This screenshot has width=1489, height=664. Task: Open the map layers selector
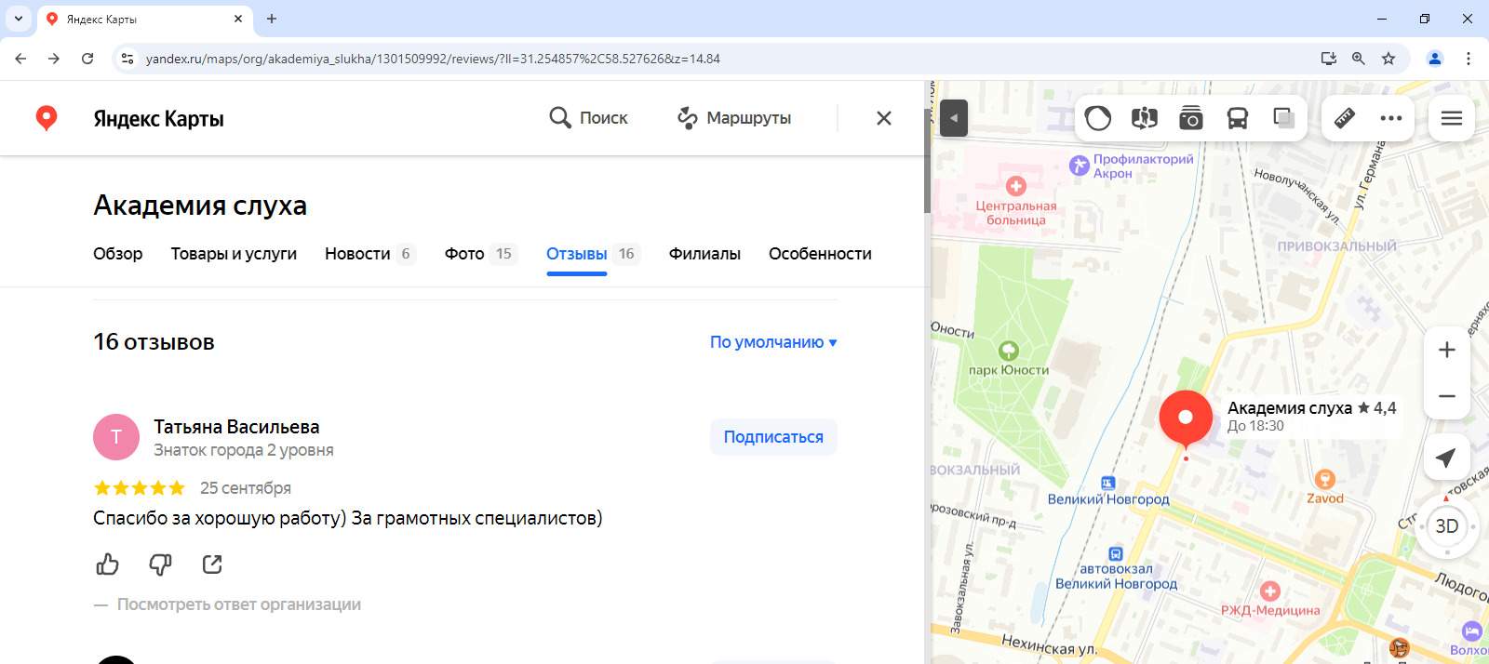[x=1284, y=118]
